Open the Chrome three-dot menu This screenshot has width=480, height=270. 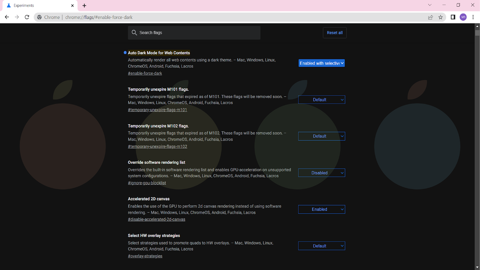point(473,17)
